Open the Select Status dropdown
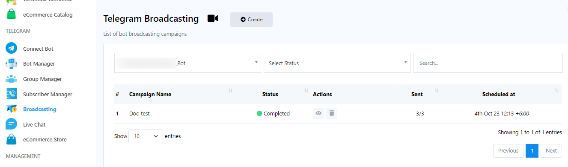The width and height of the screenshot is (568, 167). pos(337,63)
